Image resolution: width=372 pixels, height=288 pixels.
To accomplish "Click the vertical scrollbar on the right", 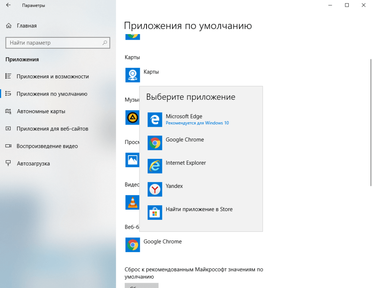I will click(371, 123).
